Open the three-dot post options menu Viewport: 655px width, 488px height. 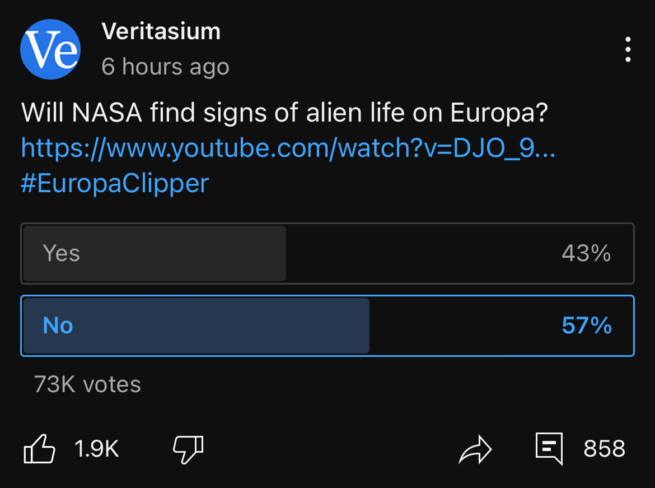[628, 49]
